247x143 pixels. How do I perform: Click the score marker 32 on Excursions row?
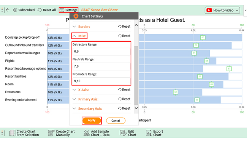(176, 92)
